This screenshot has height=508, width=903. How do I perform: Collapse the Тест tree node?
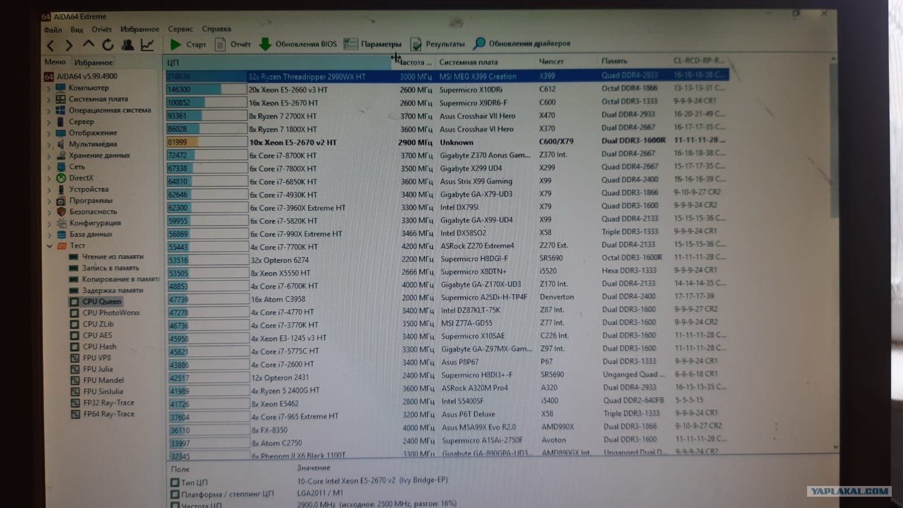click(49, 246)
